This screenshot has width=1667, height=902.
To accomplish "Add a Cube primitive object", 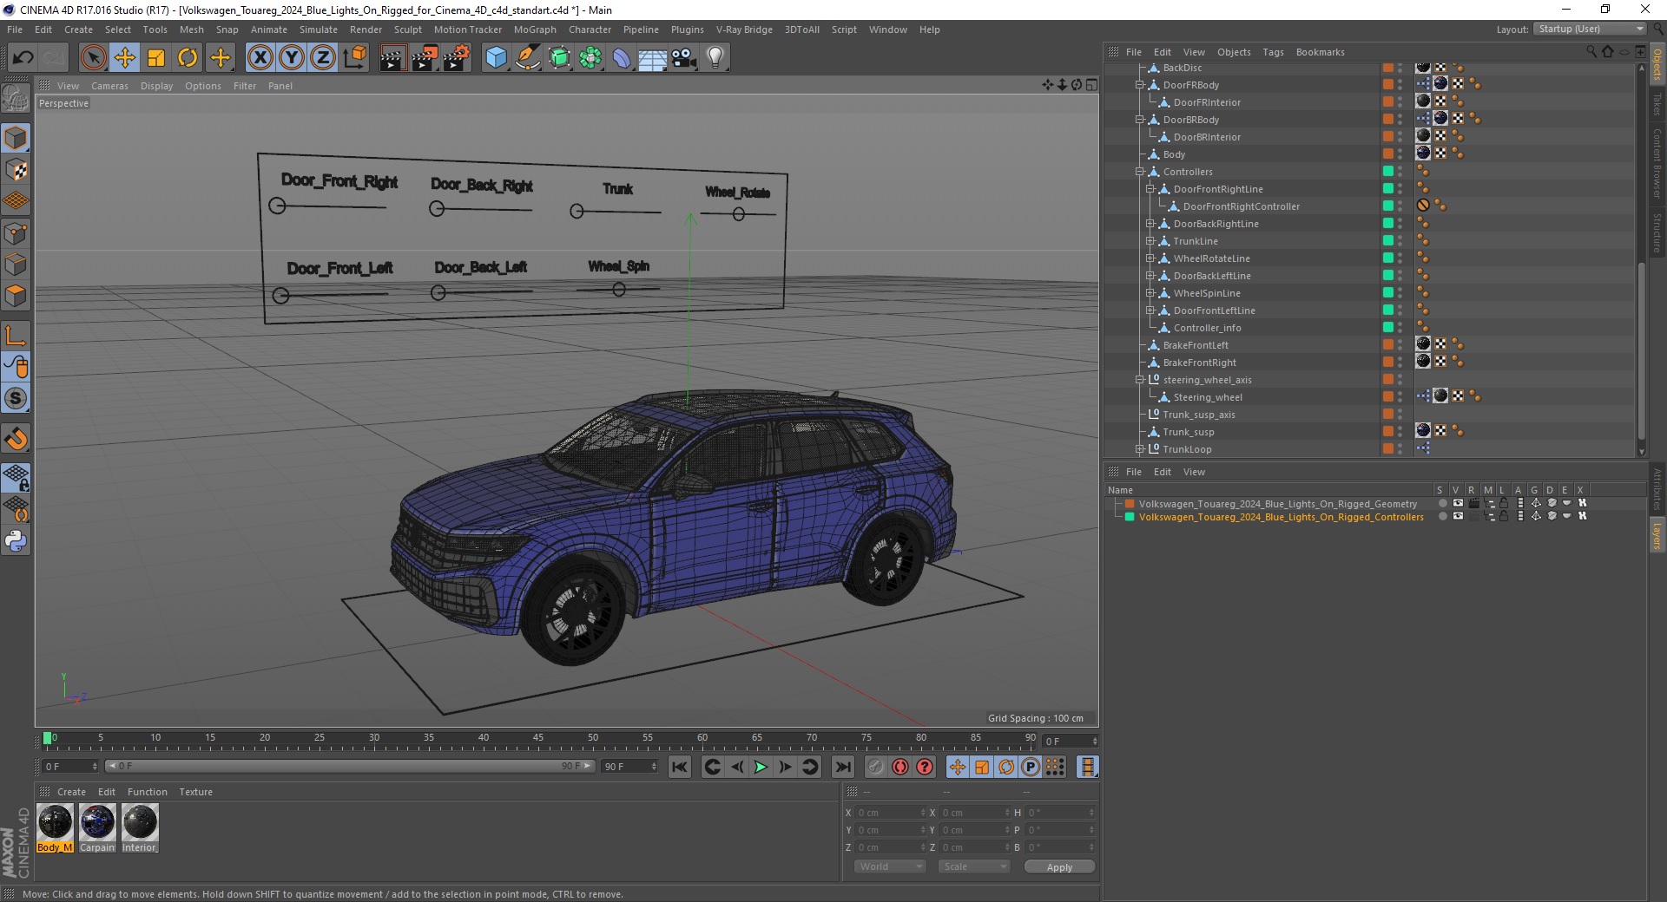I will 496,58.
